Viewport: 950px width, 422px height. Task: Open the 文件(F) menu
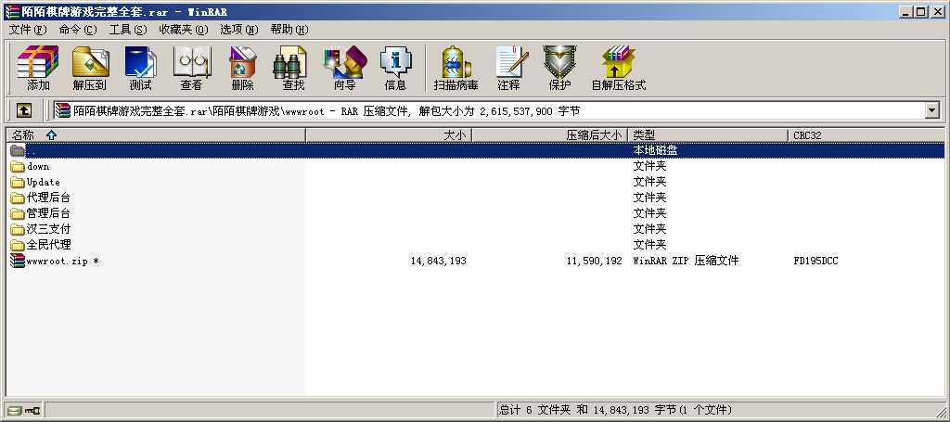(27, 29)
